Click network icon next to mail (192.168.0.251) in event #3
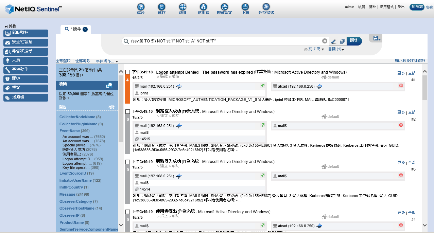 179,176
